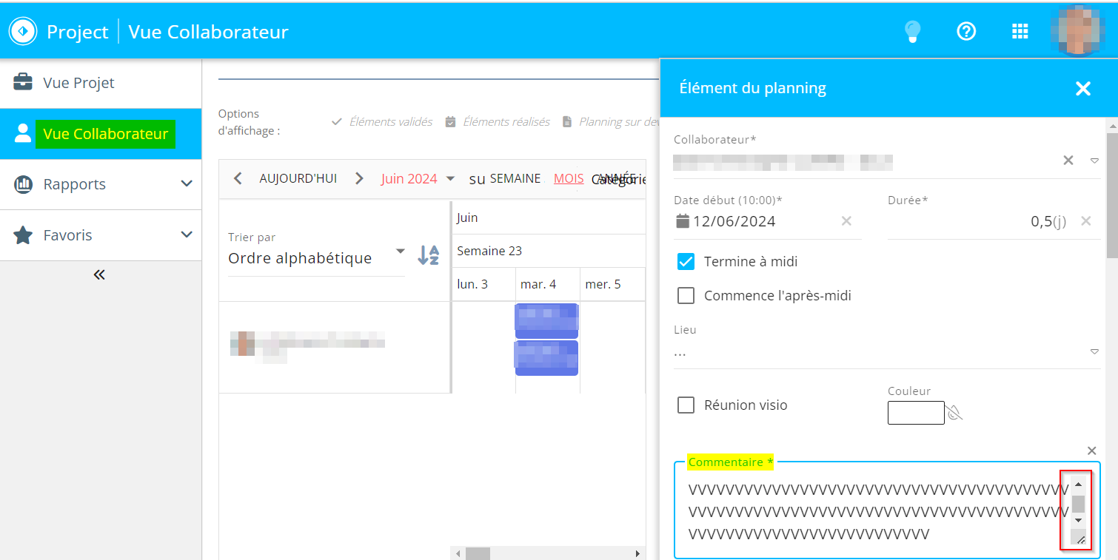Jump to AUJOURD'HUI in the calendar
This screenshot has height=560, width=1118.
298,178
